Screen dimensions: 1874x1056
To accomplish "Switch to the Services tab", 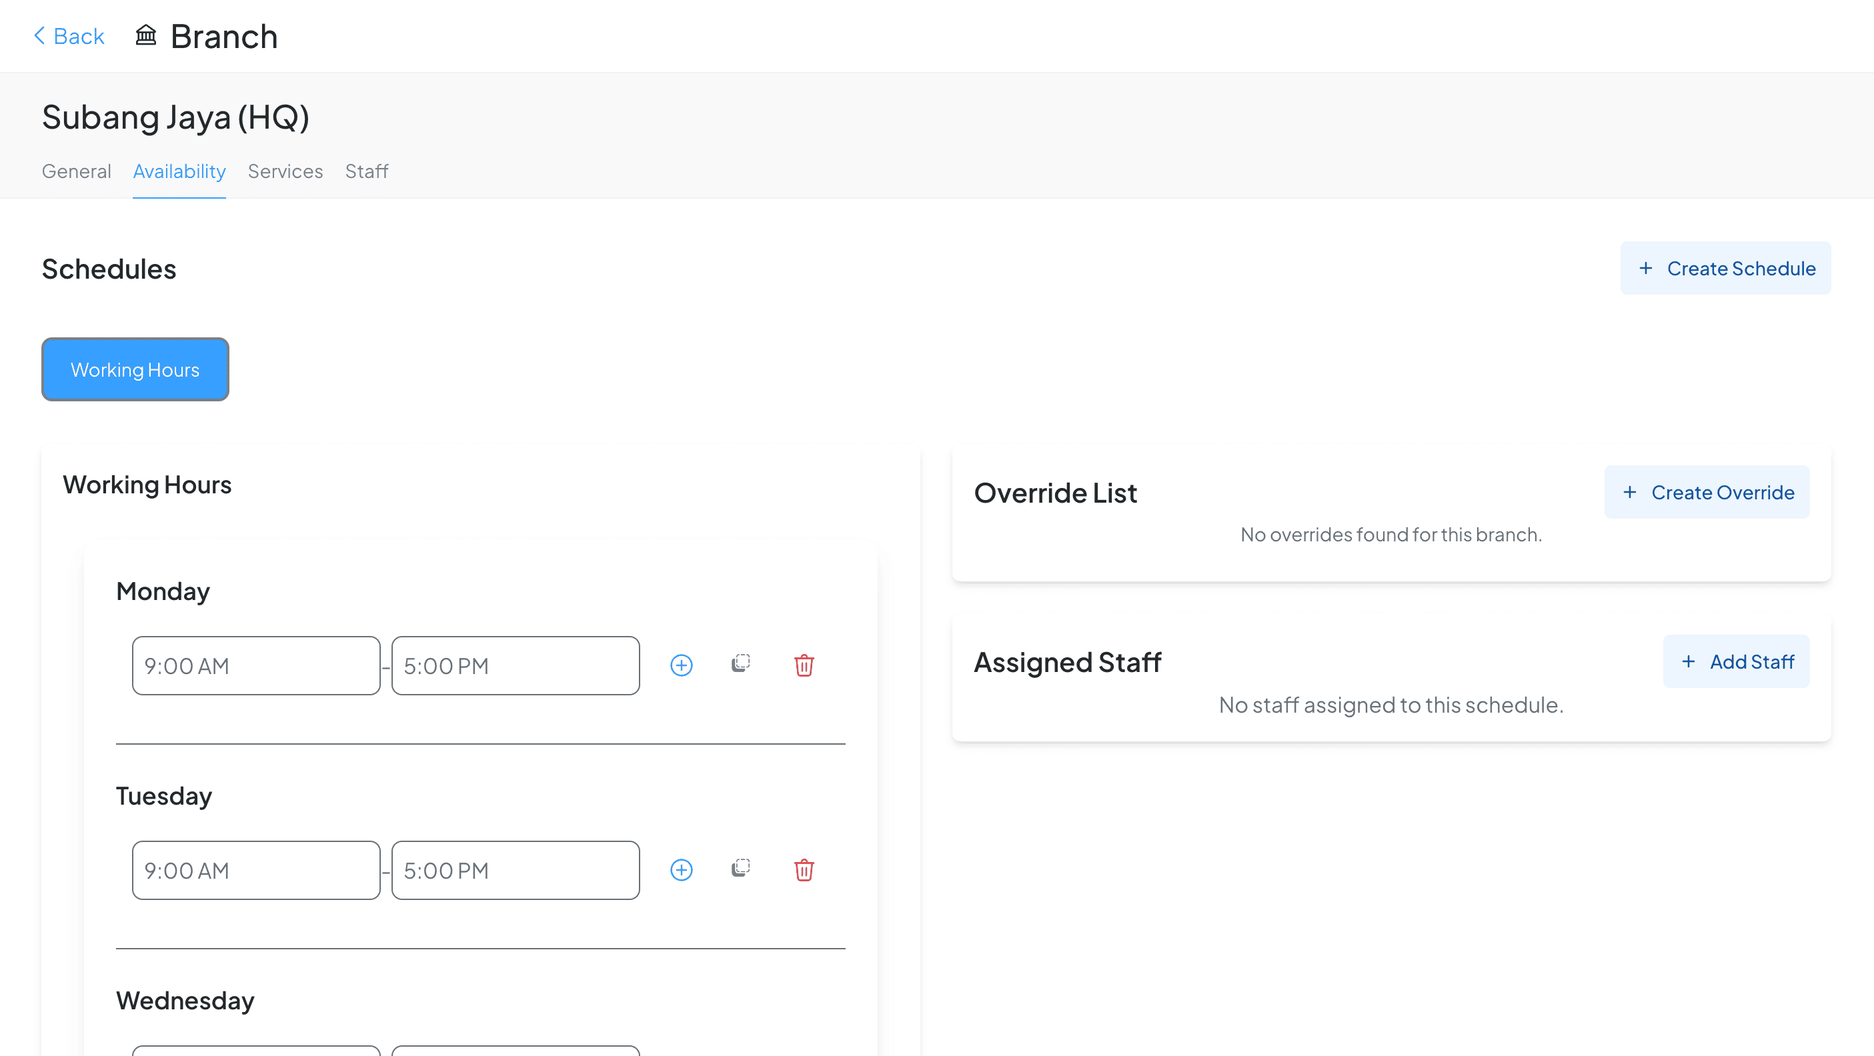I will (285, 171).
